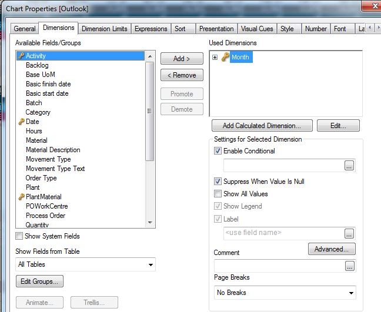This screenshot has width=381, height=312.
Task: Click the key icon next to Month dimension
Action: coord(225,58)
